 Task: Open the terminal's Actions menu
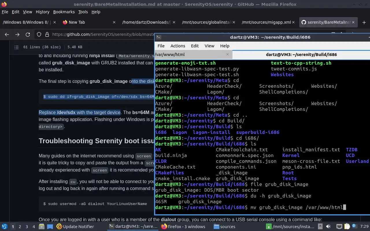pyautogui.click(x=178, y=46)
